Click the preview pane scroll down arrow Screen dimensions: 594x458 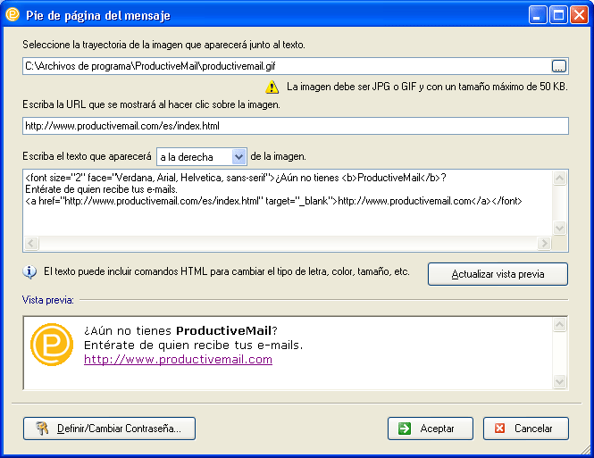coord(559,381)
